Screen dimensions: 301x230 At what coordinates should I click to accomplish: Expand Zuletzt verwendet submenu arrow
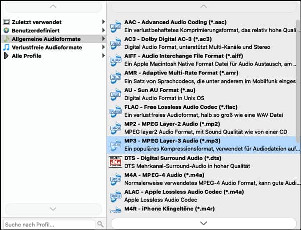[x=103, y=22]
